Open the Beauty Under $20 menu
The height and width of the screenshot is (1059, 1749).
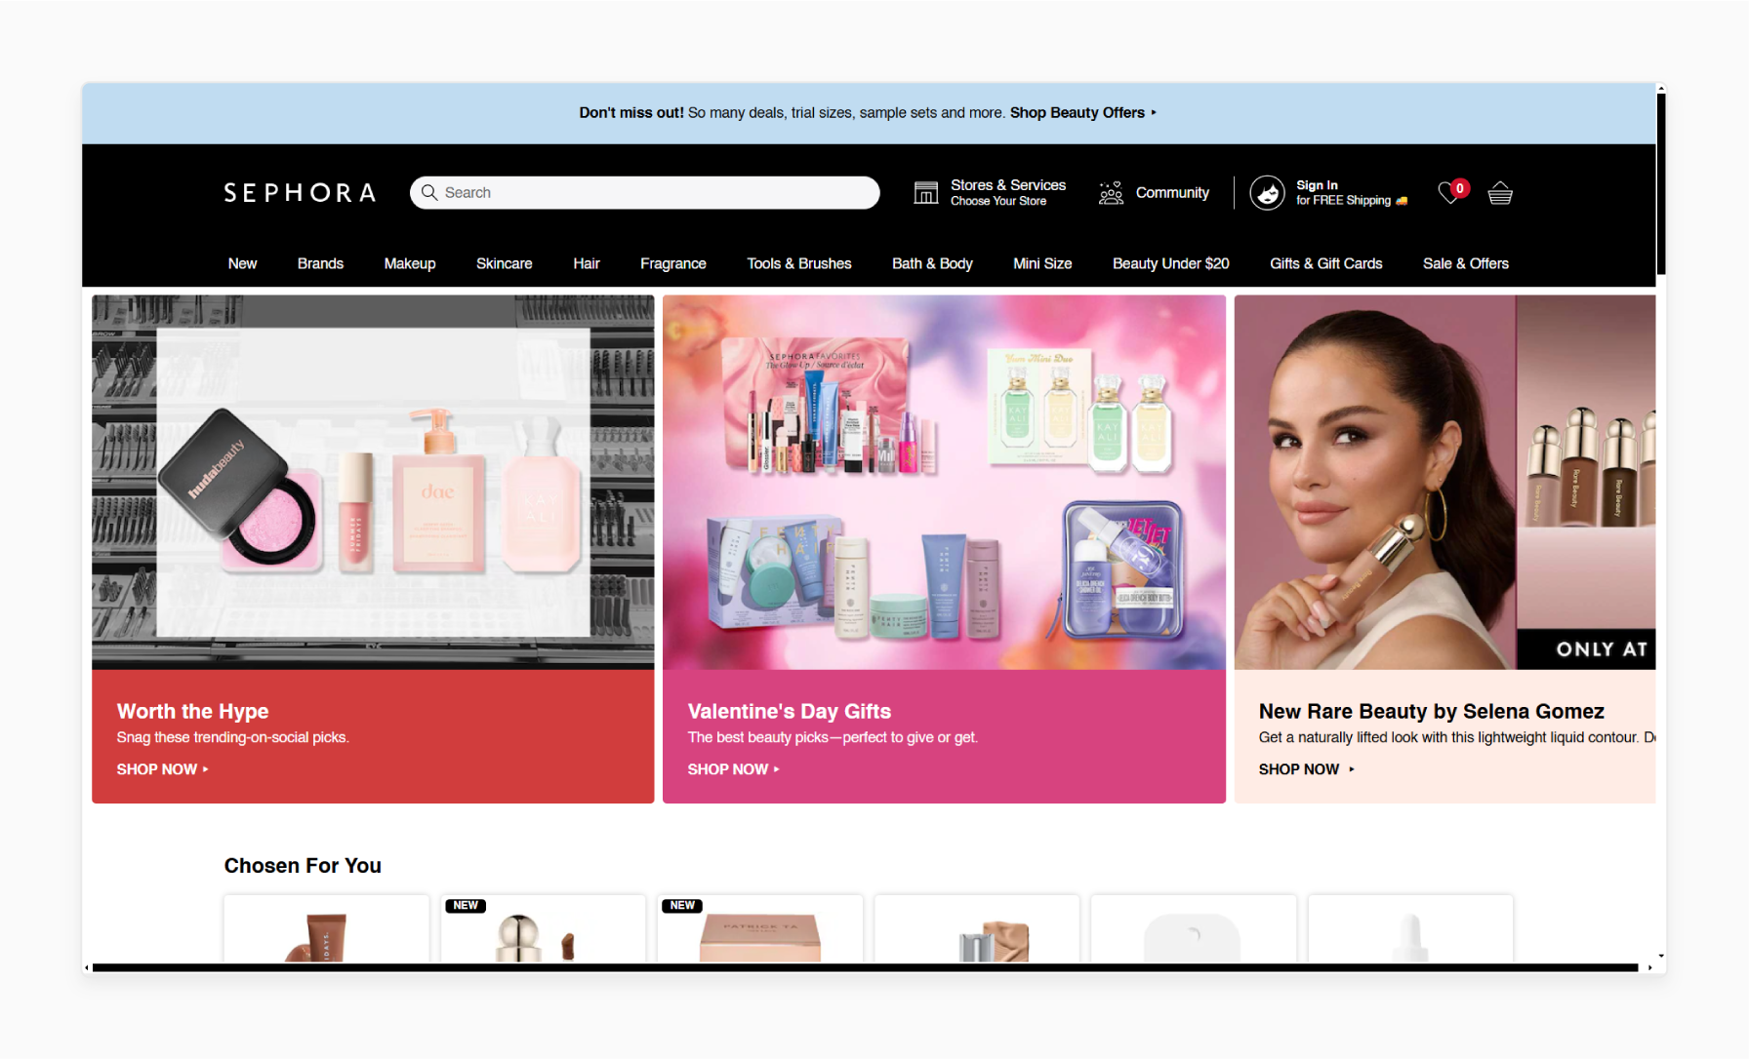(1171, 263)
